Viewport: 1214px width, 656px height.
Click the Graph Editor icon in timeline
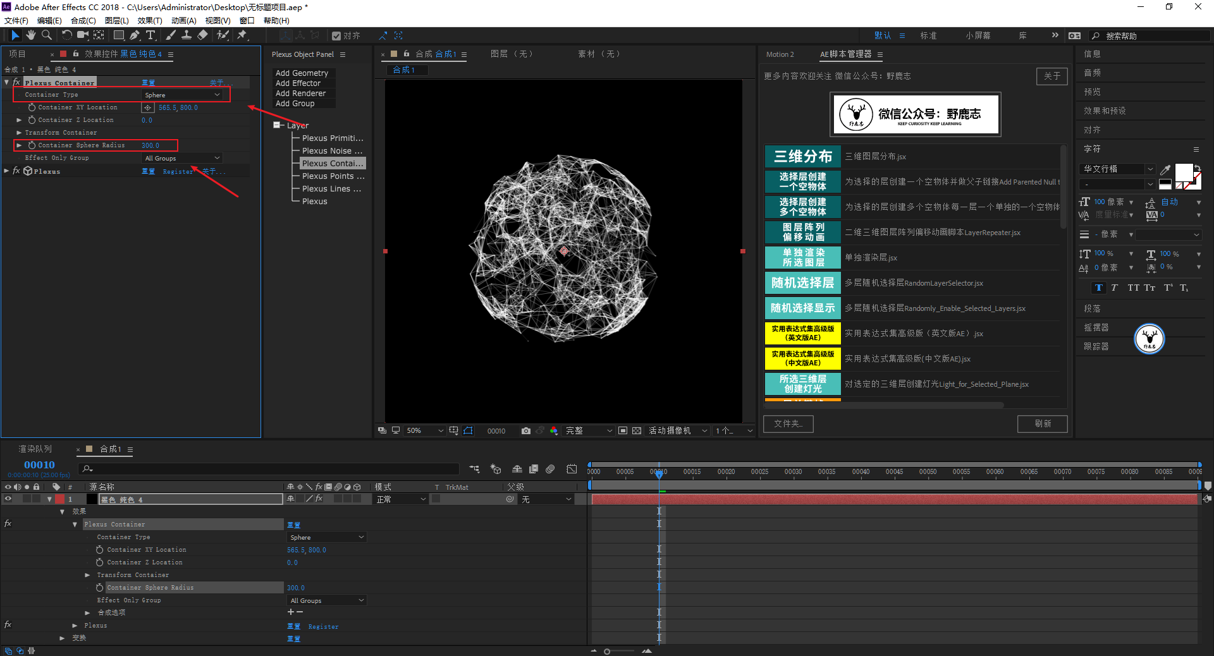pyautogui.click(x=572, y=469)
